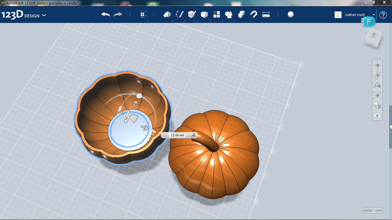Open the materials and outlines display options
Image resolution: width=392 pixels, height=220 pixels.
[x=377, y=105]
